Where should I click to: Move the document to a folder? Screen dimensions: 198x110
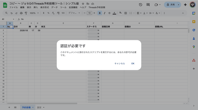[x=88, y=4]
